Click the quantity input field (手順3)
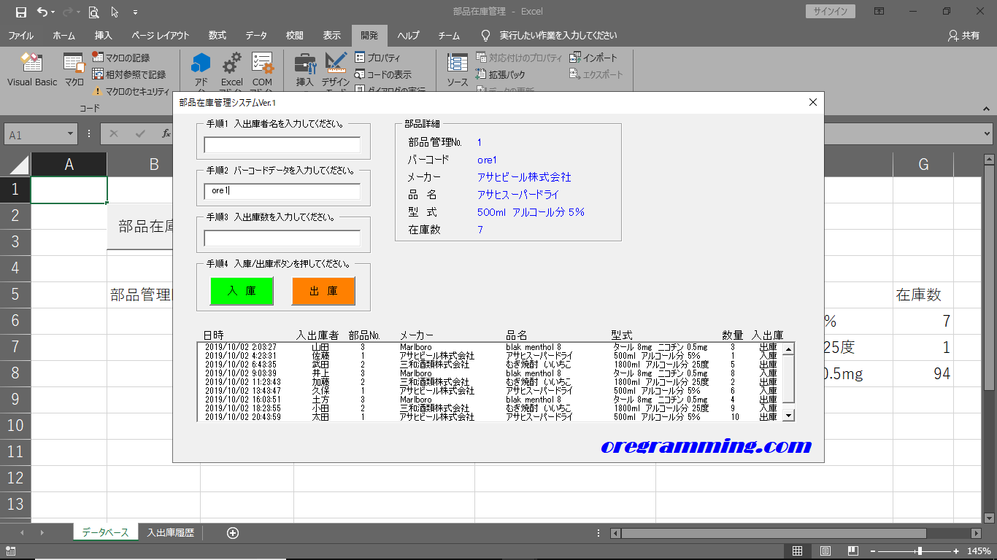 tap(282, 238)
